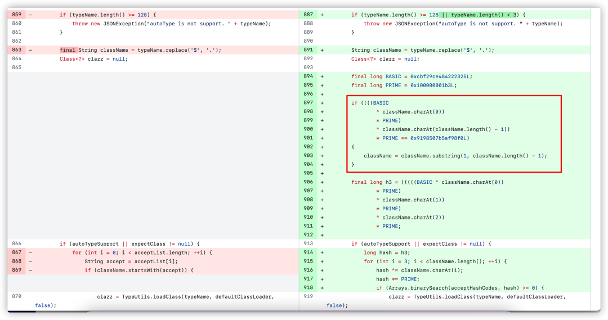Click line number 866 in the old file
Viewport: 608px width, 320px height.
click(x=17, y=244)
